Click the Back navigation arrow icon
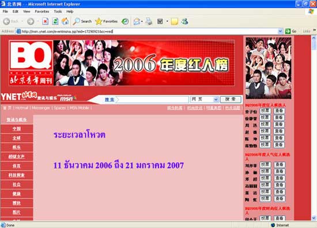 (x=6, y=21)
